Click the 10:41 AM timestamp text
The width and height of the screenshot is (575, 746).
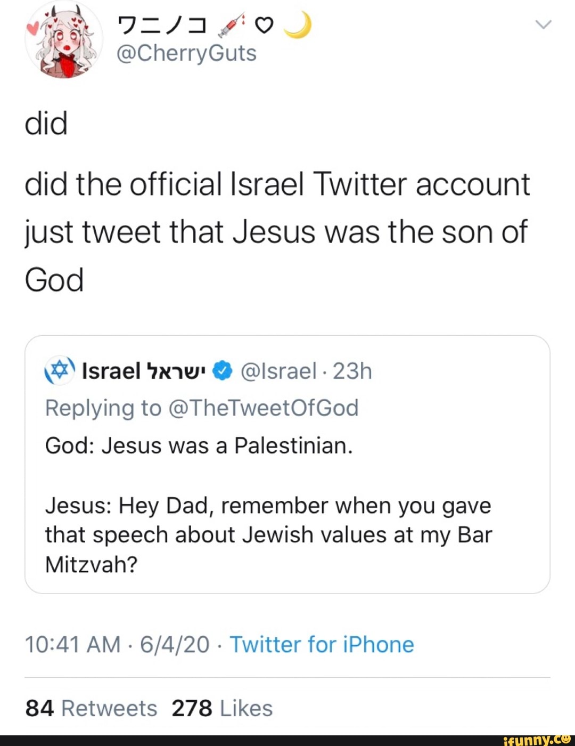coord(75,644)
